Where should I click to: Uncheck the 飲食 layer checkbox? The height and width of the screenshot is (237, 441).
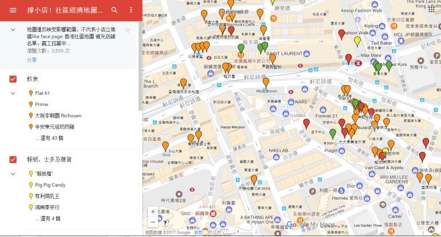[x=13, y=79]
